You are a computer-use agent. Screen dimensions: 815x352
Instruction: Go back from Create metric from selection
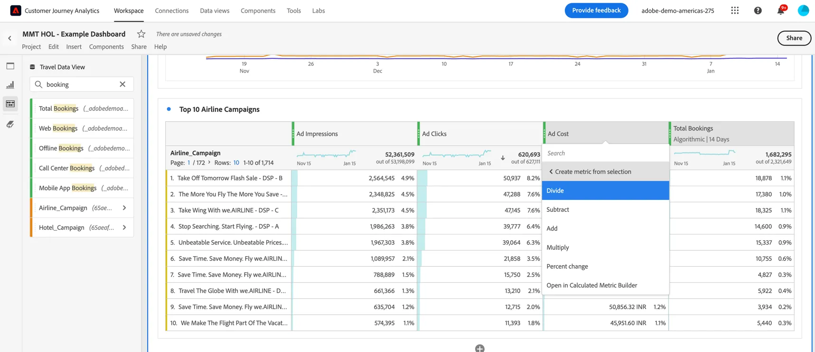[x=551, y=171]
